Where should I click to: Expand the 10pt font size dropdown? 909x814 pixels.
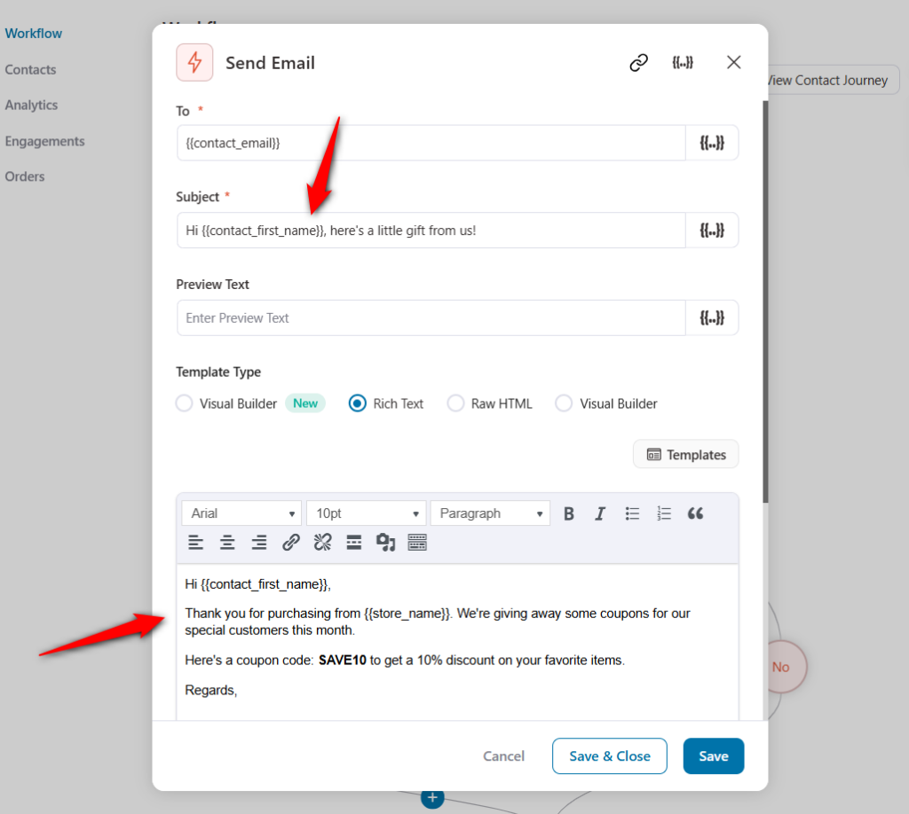tap(366, 513)
